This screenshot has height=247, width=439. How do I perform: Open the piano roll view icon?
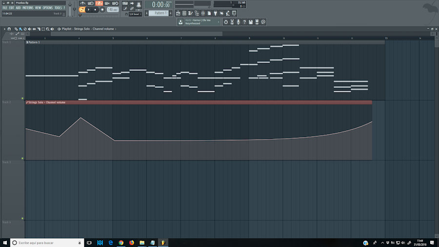click(190, 13)
